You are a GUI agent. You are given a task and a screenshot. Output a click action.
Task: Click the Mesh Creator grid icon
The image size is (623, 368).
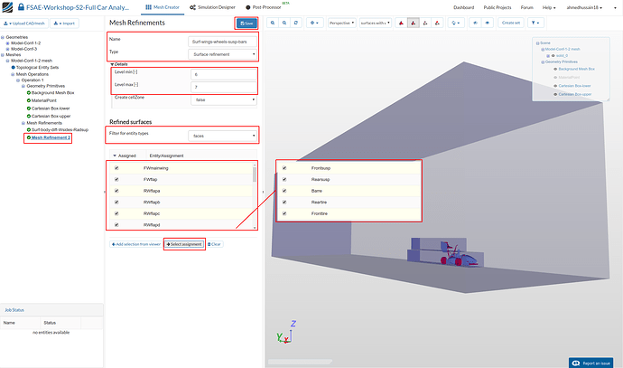tap(149, 7)
